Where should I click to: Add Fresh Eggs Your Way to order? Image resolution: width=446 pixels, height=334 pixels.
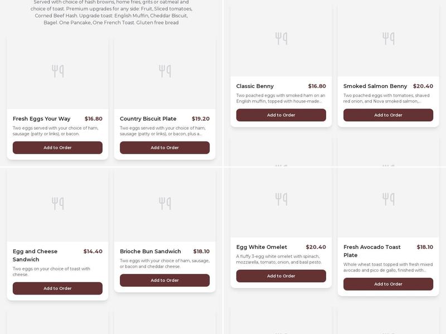pyautogui.click(x=57, y=148)
